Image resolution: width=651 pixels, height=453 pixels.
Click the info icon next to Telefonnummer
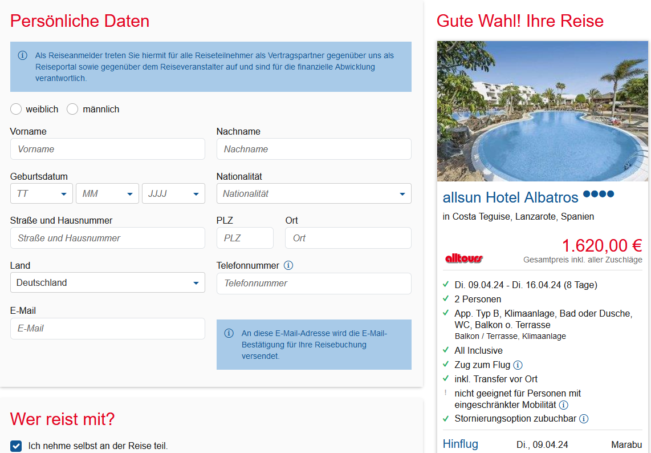click(288, 265)
